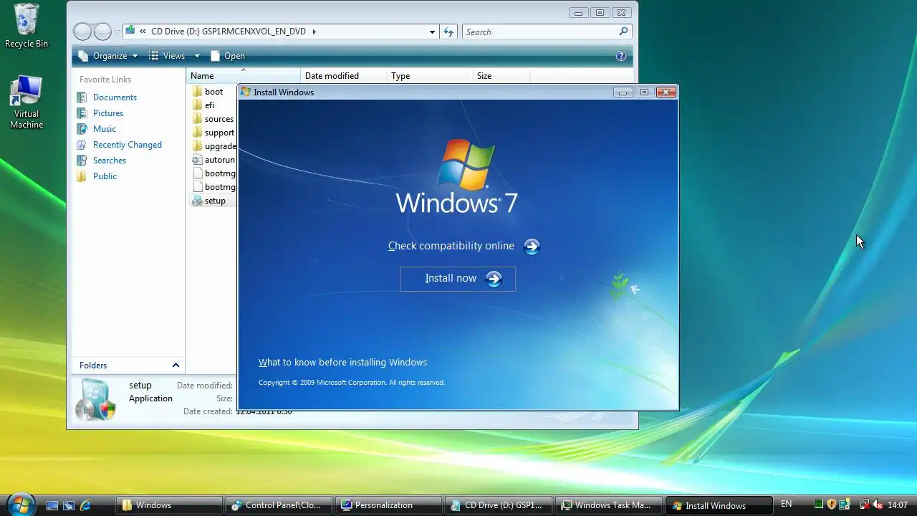917x516 pixels.
Task: Click the address bar drive icon
Action: (x=130, y=31)
